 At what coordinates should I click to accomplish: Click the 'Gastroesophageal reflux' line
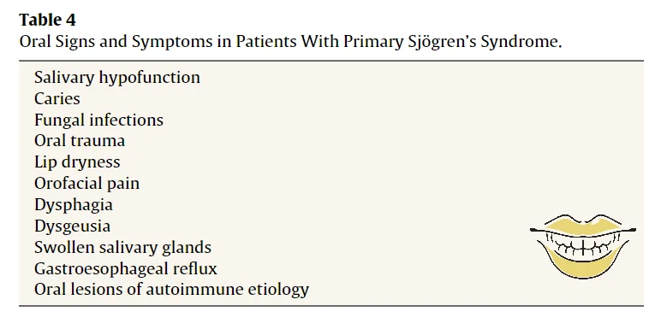[126, 268]
